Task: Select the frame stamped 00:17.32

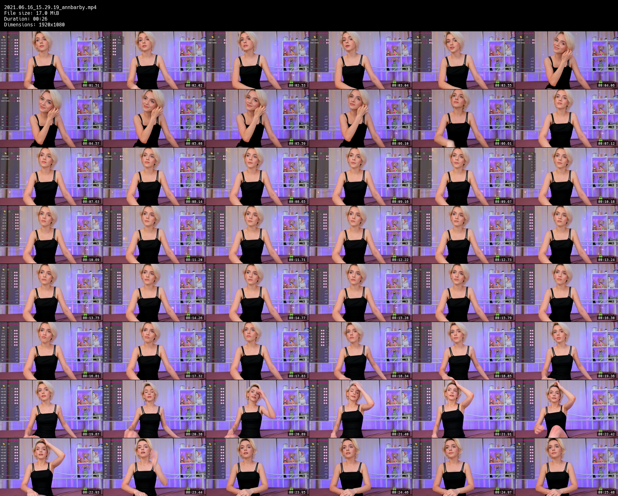Action: click(x=154, y=351)
